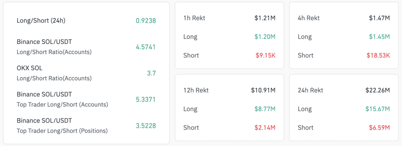The image size is (402, 146).
Task: Select the 0.9238 long/short ratio value
Action: tap(146, 21)
